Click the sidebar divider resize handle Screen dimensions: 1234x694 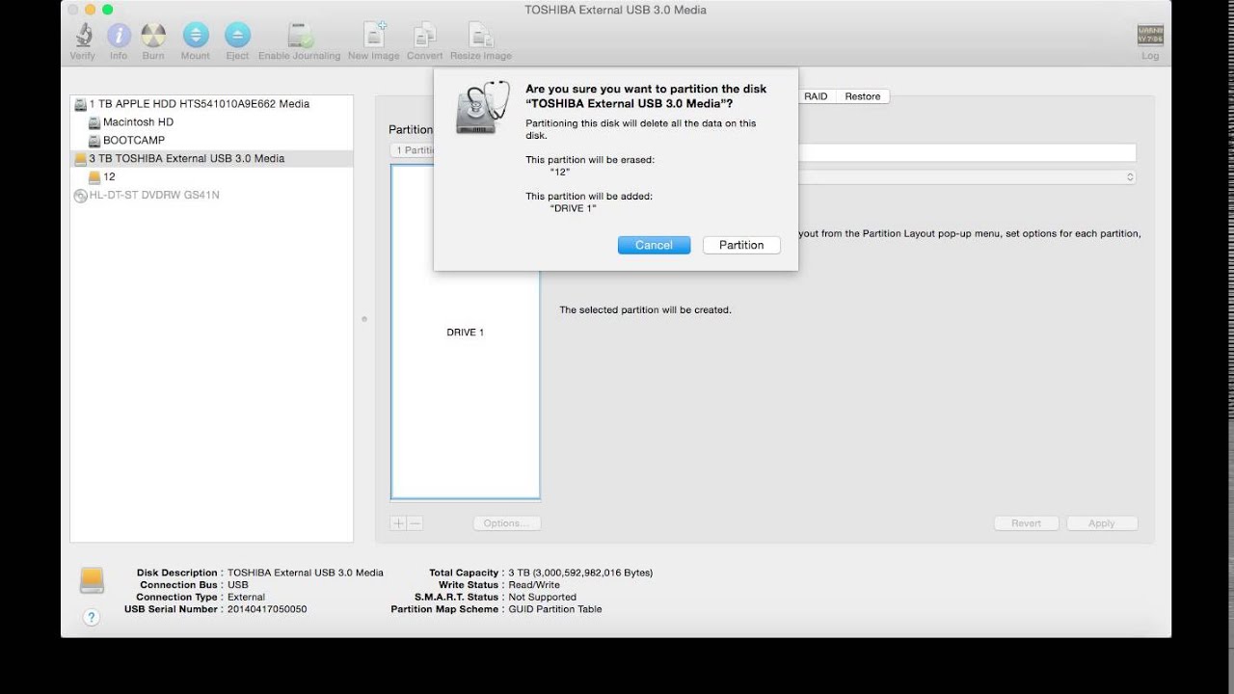(364, 319)
